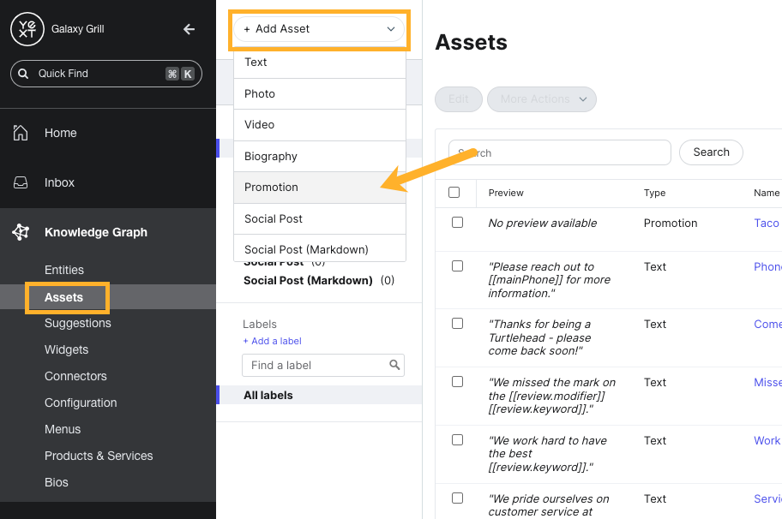The height and width of the screenshot is (519, 782).
Task: Toggle the Add Asset dropdown
Action: click(320, 29)
